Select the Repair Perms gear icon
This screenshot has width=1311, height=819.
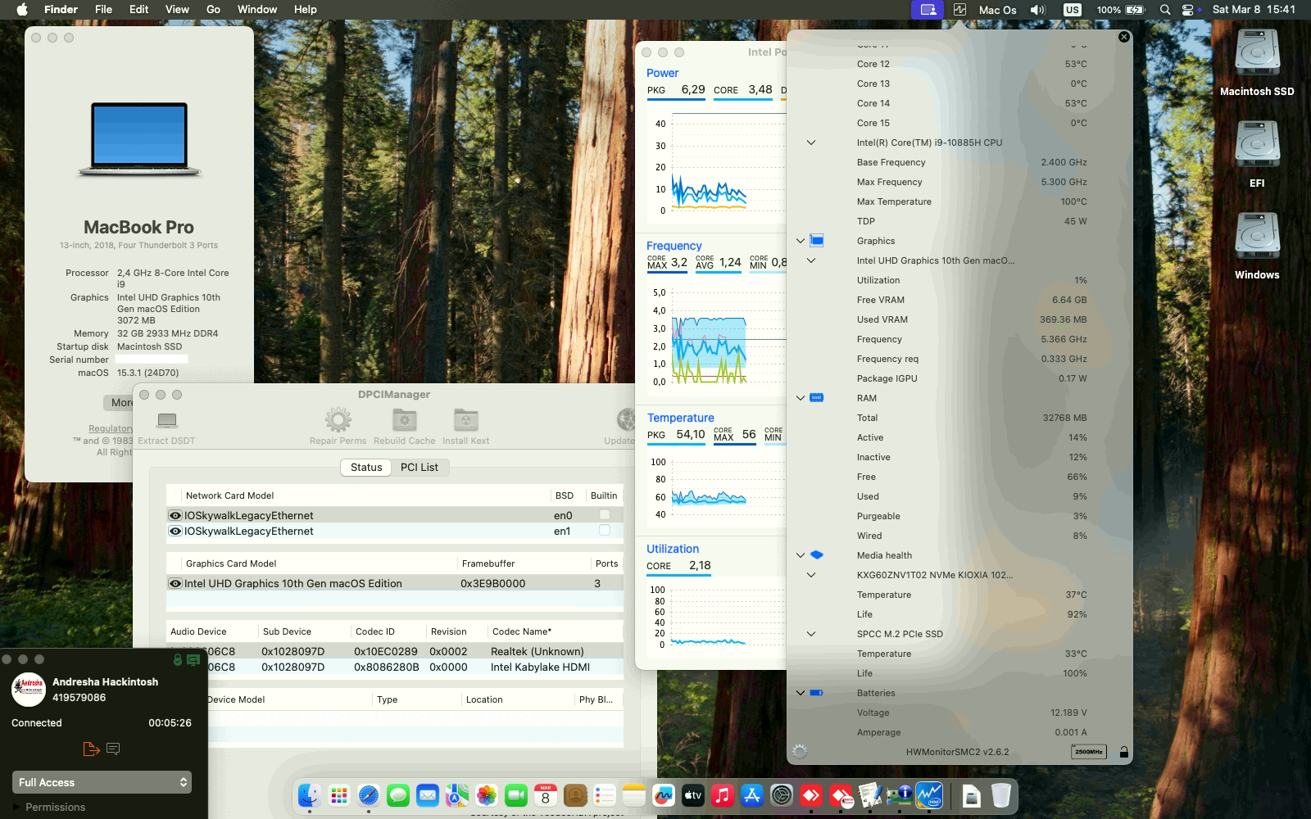pyautogui.click(x=338, y=420)
